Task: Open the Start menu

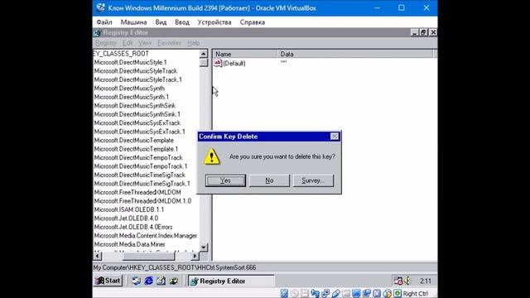Action: (x=108, y=281)
